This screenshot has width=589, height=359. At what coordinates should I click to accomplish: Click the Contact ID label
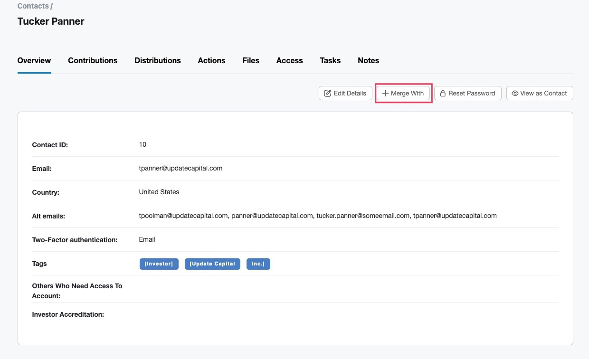pyautogui.click(x=50, y=145)
